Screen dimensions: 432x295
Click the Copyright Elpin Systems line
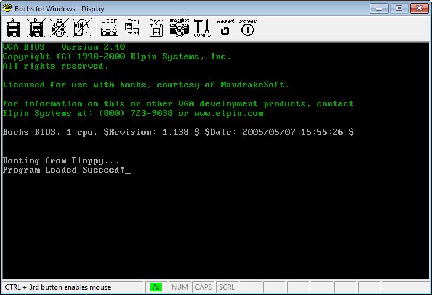coord(117,56)
